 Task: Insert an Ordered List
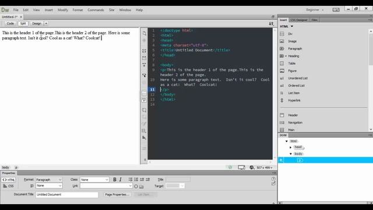(296, 86)
